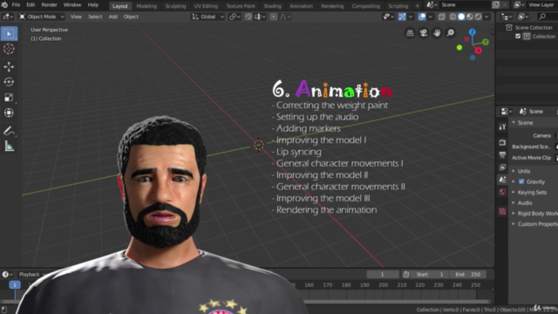Switch between perspective and orthographic view

(410, 33)
